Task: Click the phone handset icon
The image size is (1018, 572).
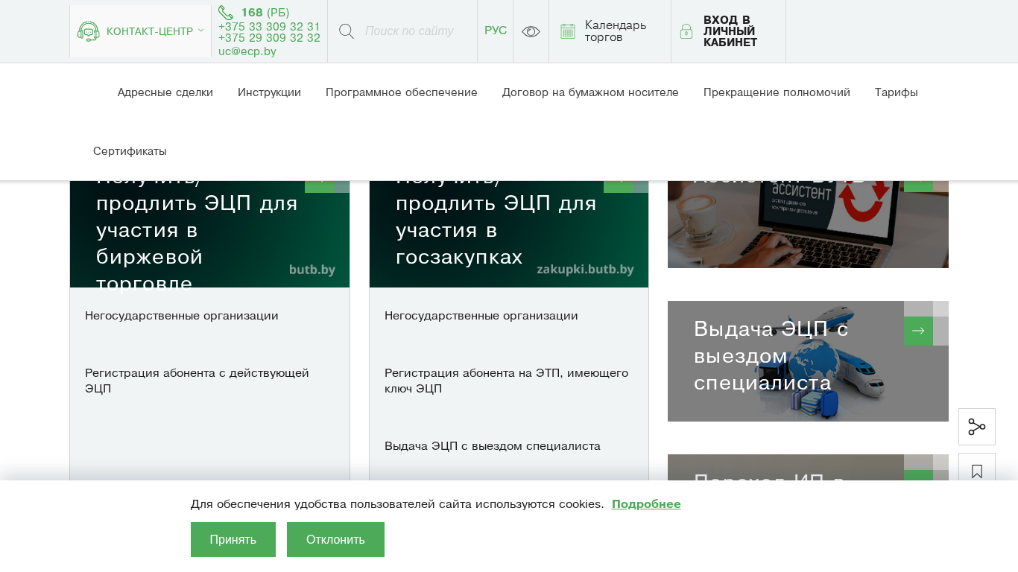Action: click(226, 13)
